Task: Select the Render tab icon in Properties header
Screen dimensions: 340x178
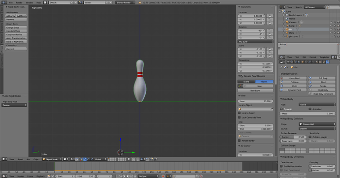Action: [x=288, y=62]
